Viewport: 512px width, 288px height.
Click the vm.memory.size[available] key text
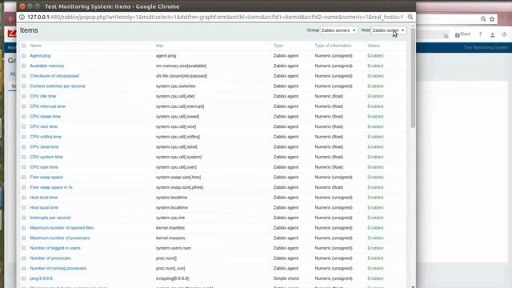(182, 66)
